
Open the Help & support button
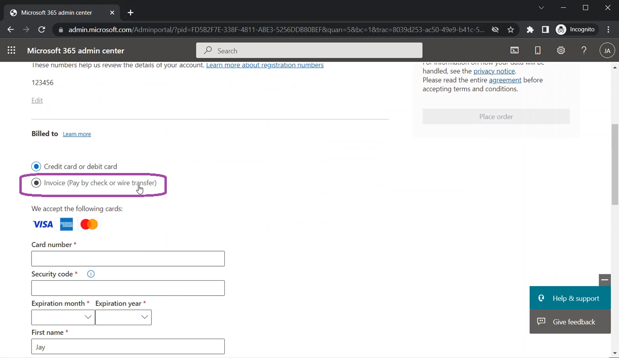pyautogui.click(x=570, y=299)
